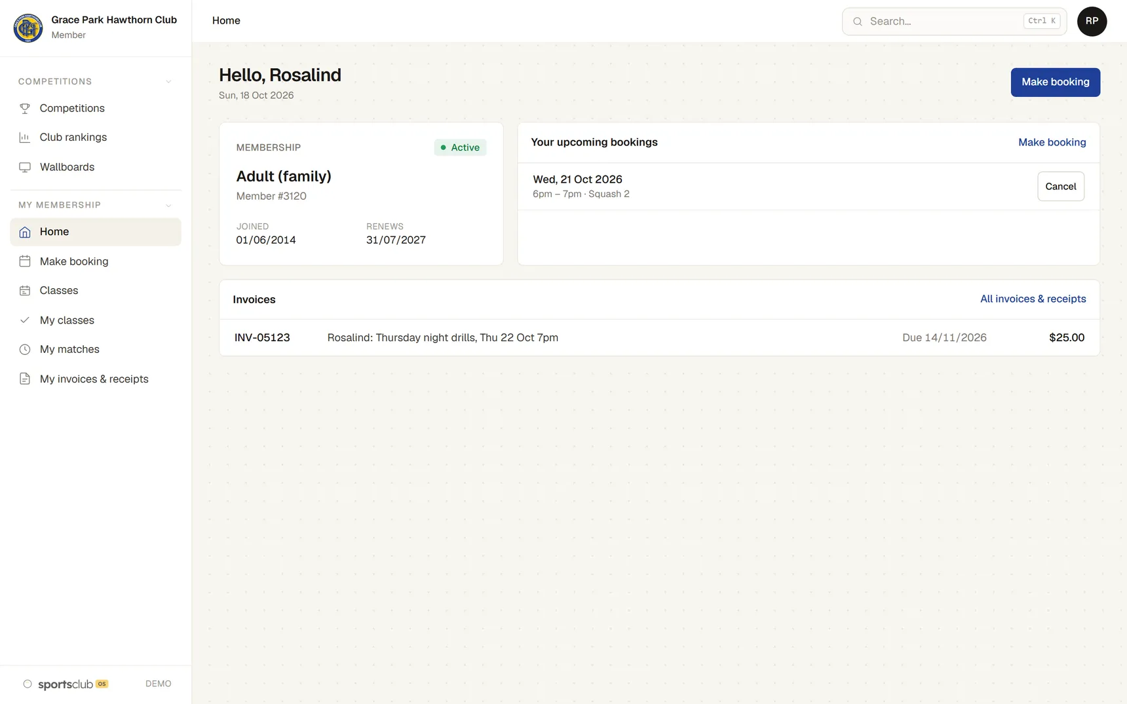
Task: Click Make booking link in upcoming bookings
Action: tap(1052, 143)
